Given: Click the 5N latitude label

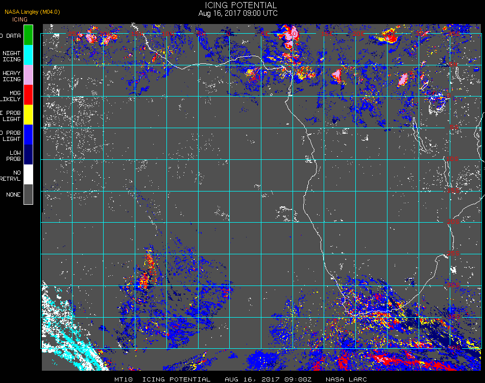Looking at the screenshot, I should 453,64.
